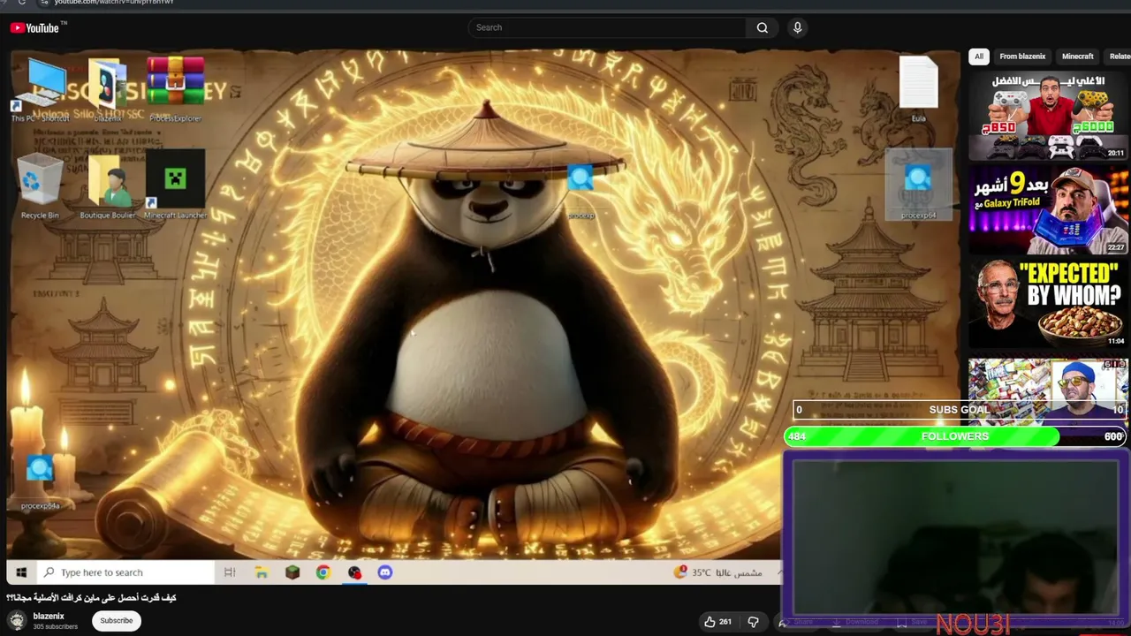Select the procexp64a desktop icon
Image resolution: width=1131 pixels, height=636 pixels.
point(40,481)
